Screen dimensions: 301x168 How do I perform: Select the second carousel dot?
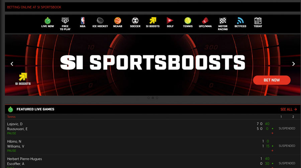(x=153, y=98)
